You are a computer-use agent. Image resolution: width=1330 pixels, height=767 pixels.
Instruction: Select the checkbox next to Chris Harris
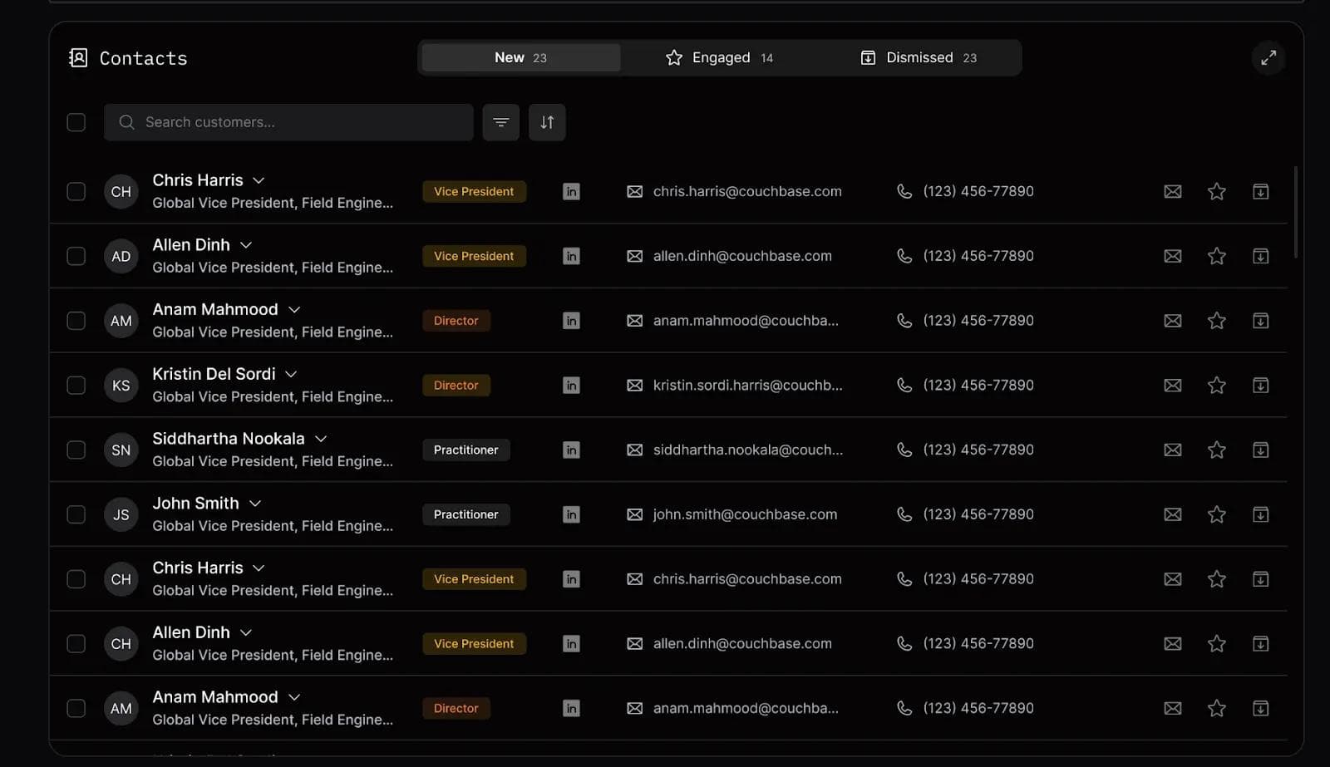[x=76, y=191]
